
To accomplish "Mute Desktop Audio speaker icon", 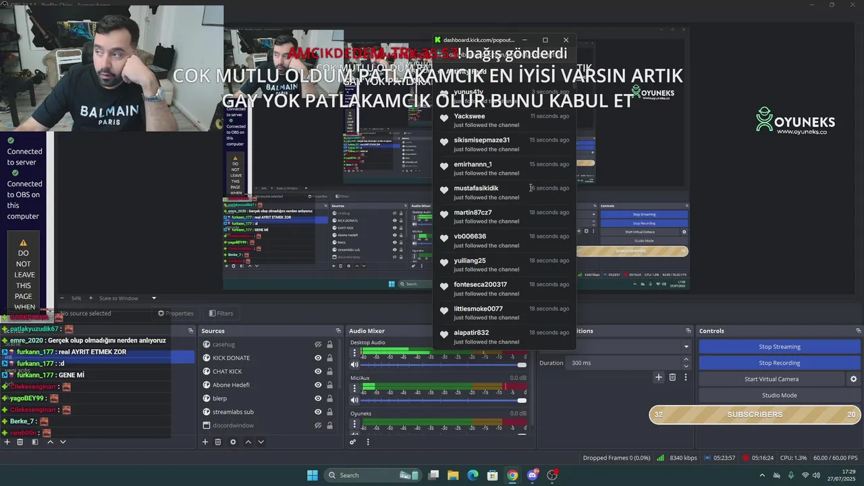I will coord(355,364).
